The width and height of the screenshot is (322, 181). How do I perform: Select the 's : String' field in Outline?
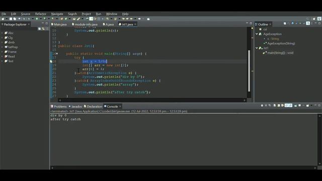(272, 39)
